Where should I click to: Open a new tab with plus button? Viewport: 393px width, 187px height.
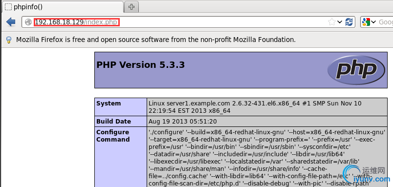pos(131,7)
